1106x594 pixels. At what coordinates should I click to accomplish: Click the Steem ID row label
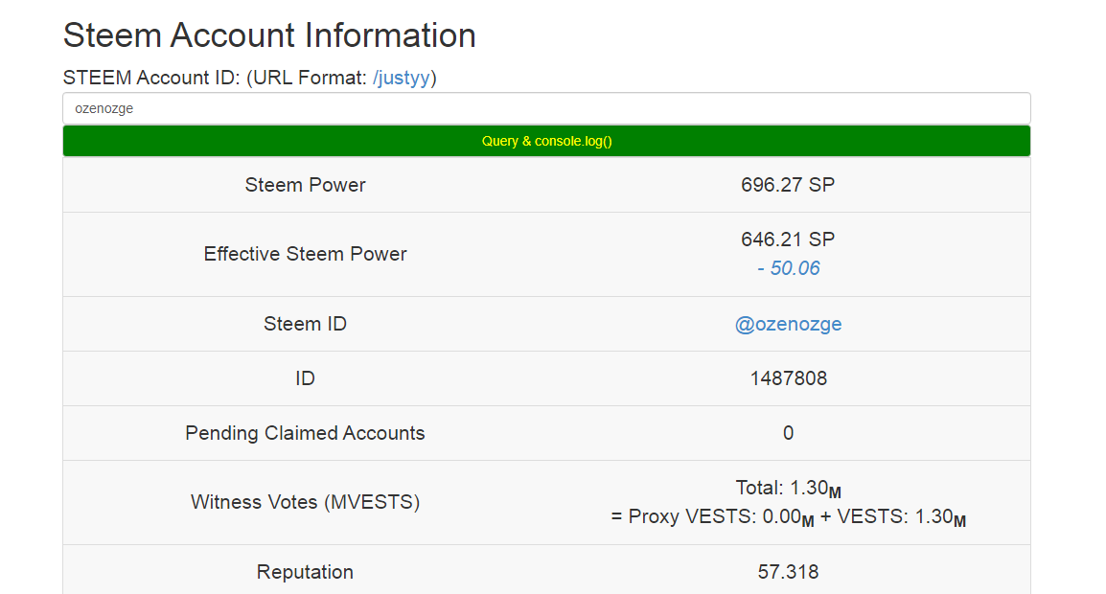pos(305,324)
